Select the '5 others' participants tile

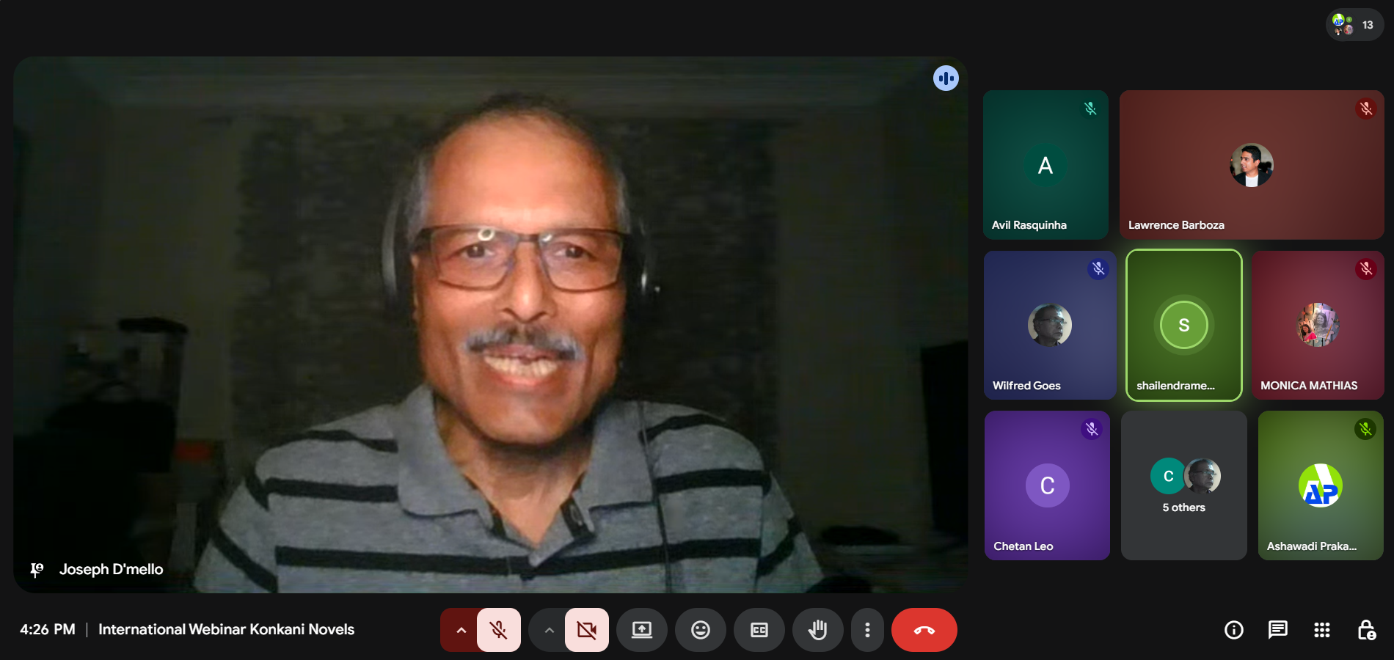1183,485
